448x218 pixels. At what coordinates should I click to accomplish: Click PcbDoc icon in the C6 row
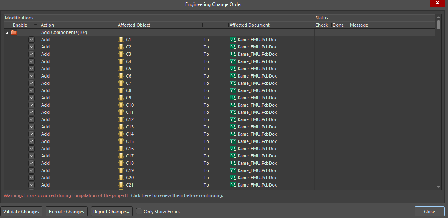click(x=233, y=76)
